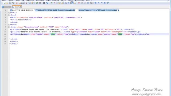Click the value="no" attribute on line 11
The image size is (171, 96).
tap(130, 34)
